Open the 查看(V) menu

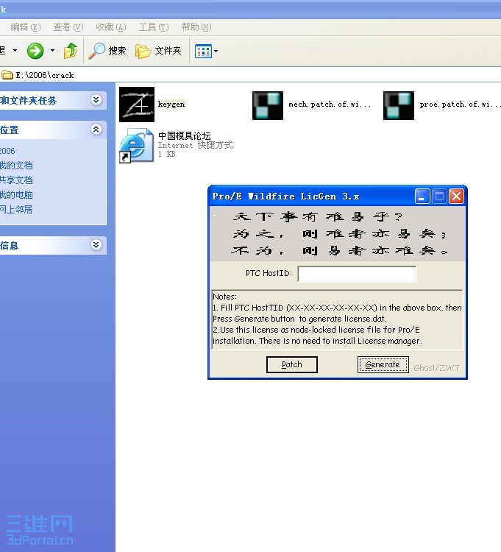coord(68,27)
